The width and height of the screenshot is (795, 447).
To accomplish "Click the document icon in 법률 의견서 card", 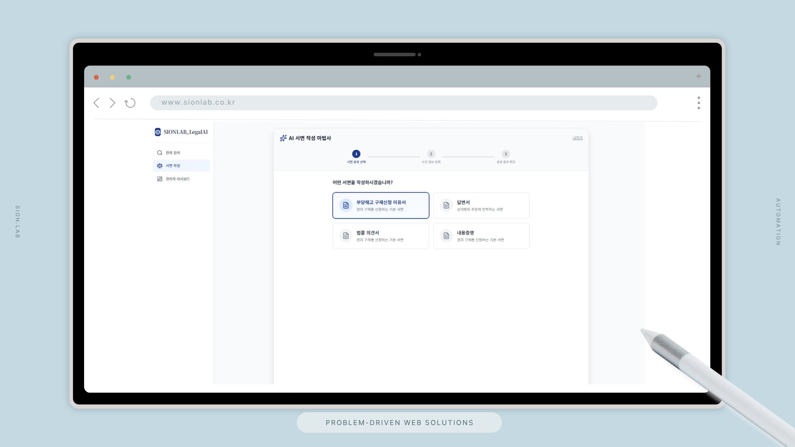I will point(346,236).
